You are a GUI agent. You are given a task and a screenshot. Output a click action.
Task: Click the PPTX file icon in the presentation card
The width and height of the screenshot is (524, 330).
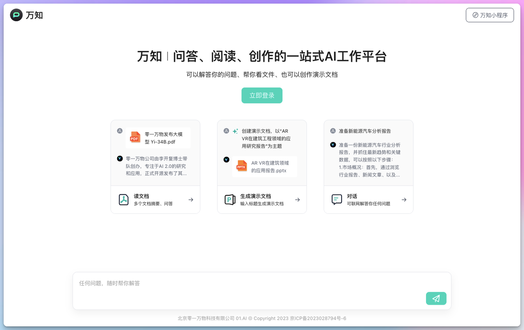click(241, 166)
